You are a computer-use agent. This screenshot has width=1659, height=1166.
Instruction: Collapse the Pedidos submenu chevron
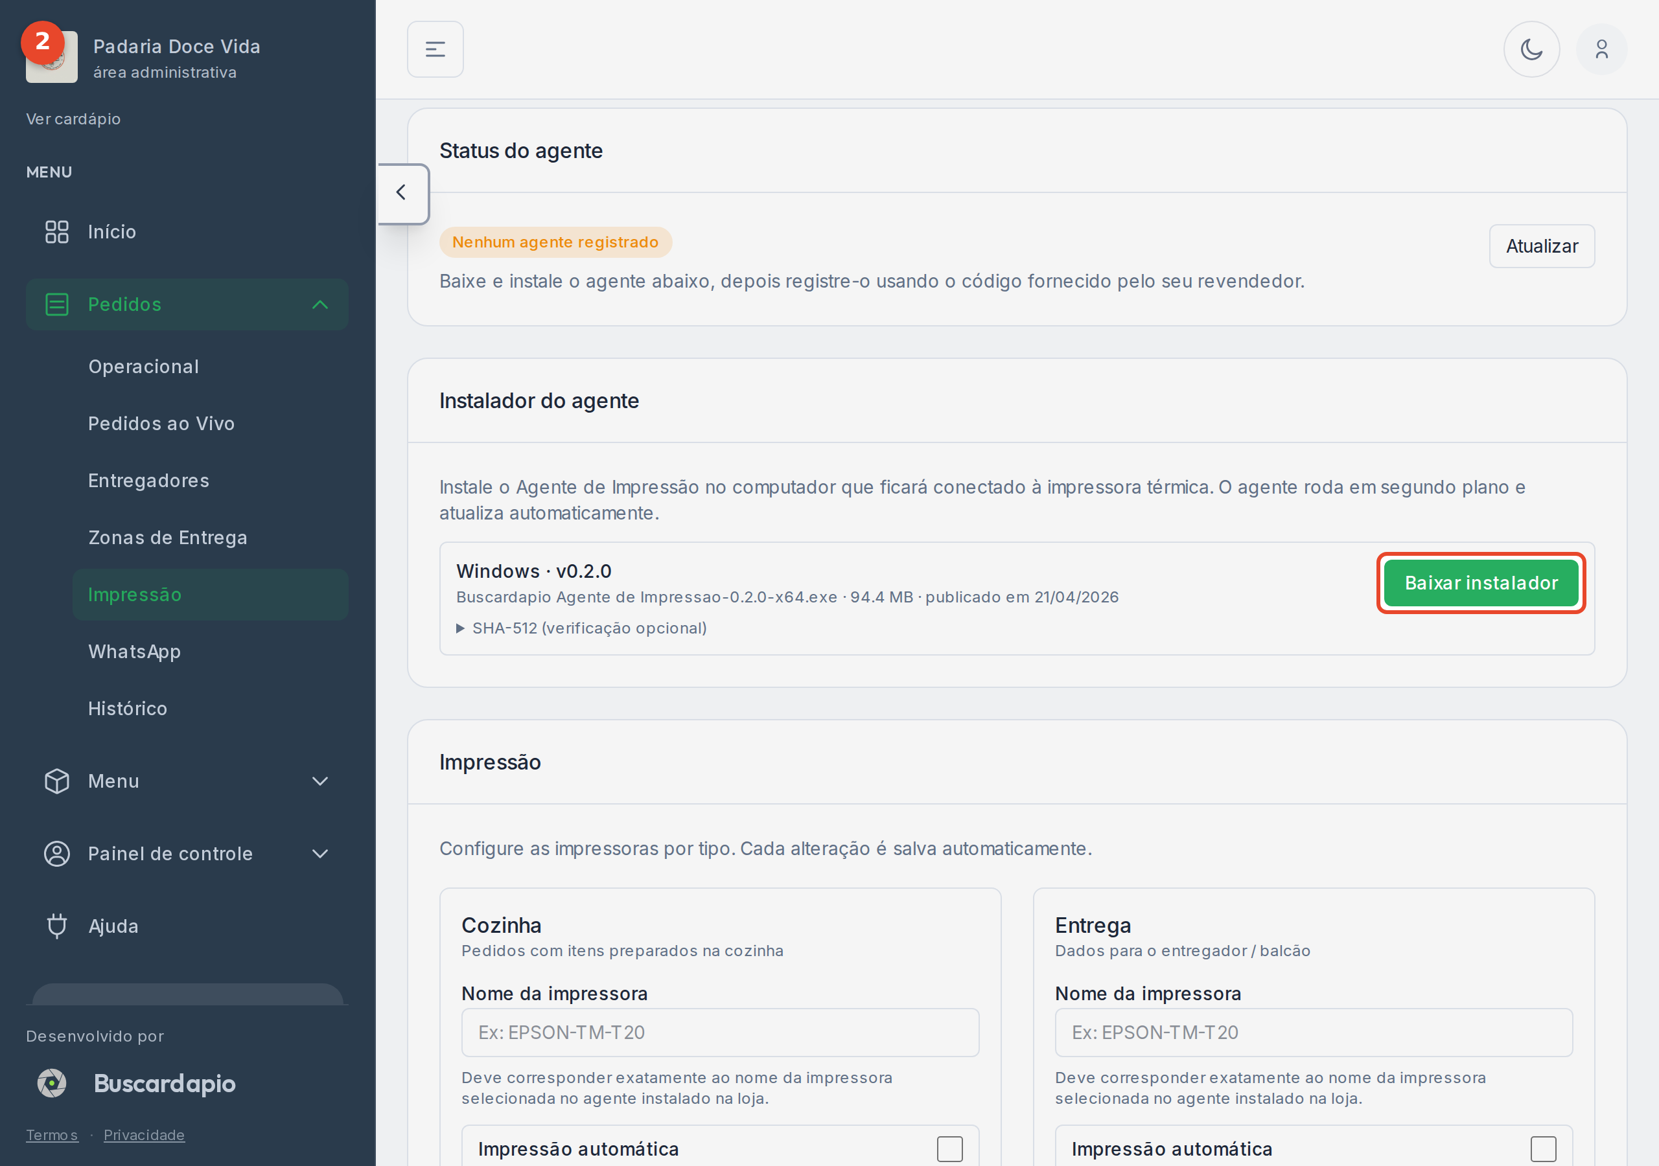pos(320,304)
